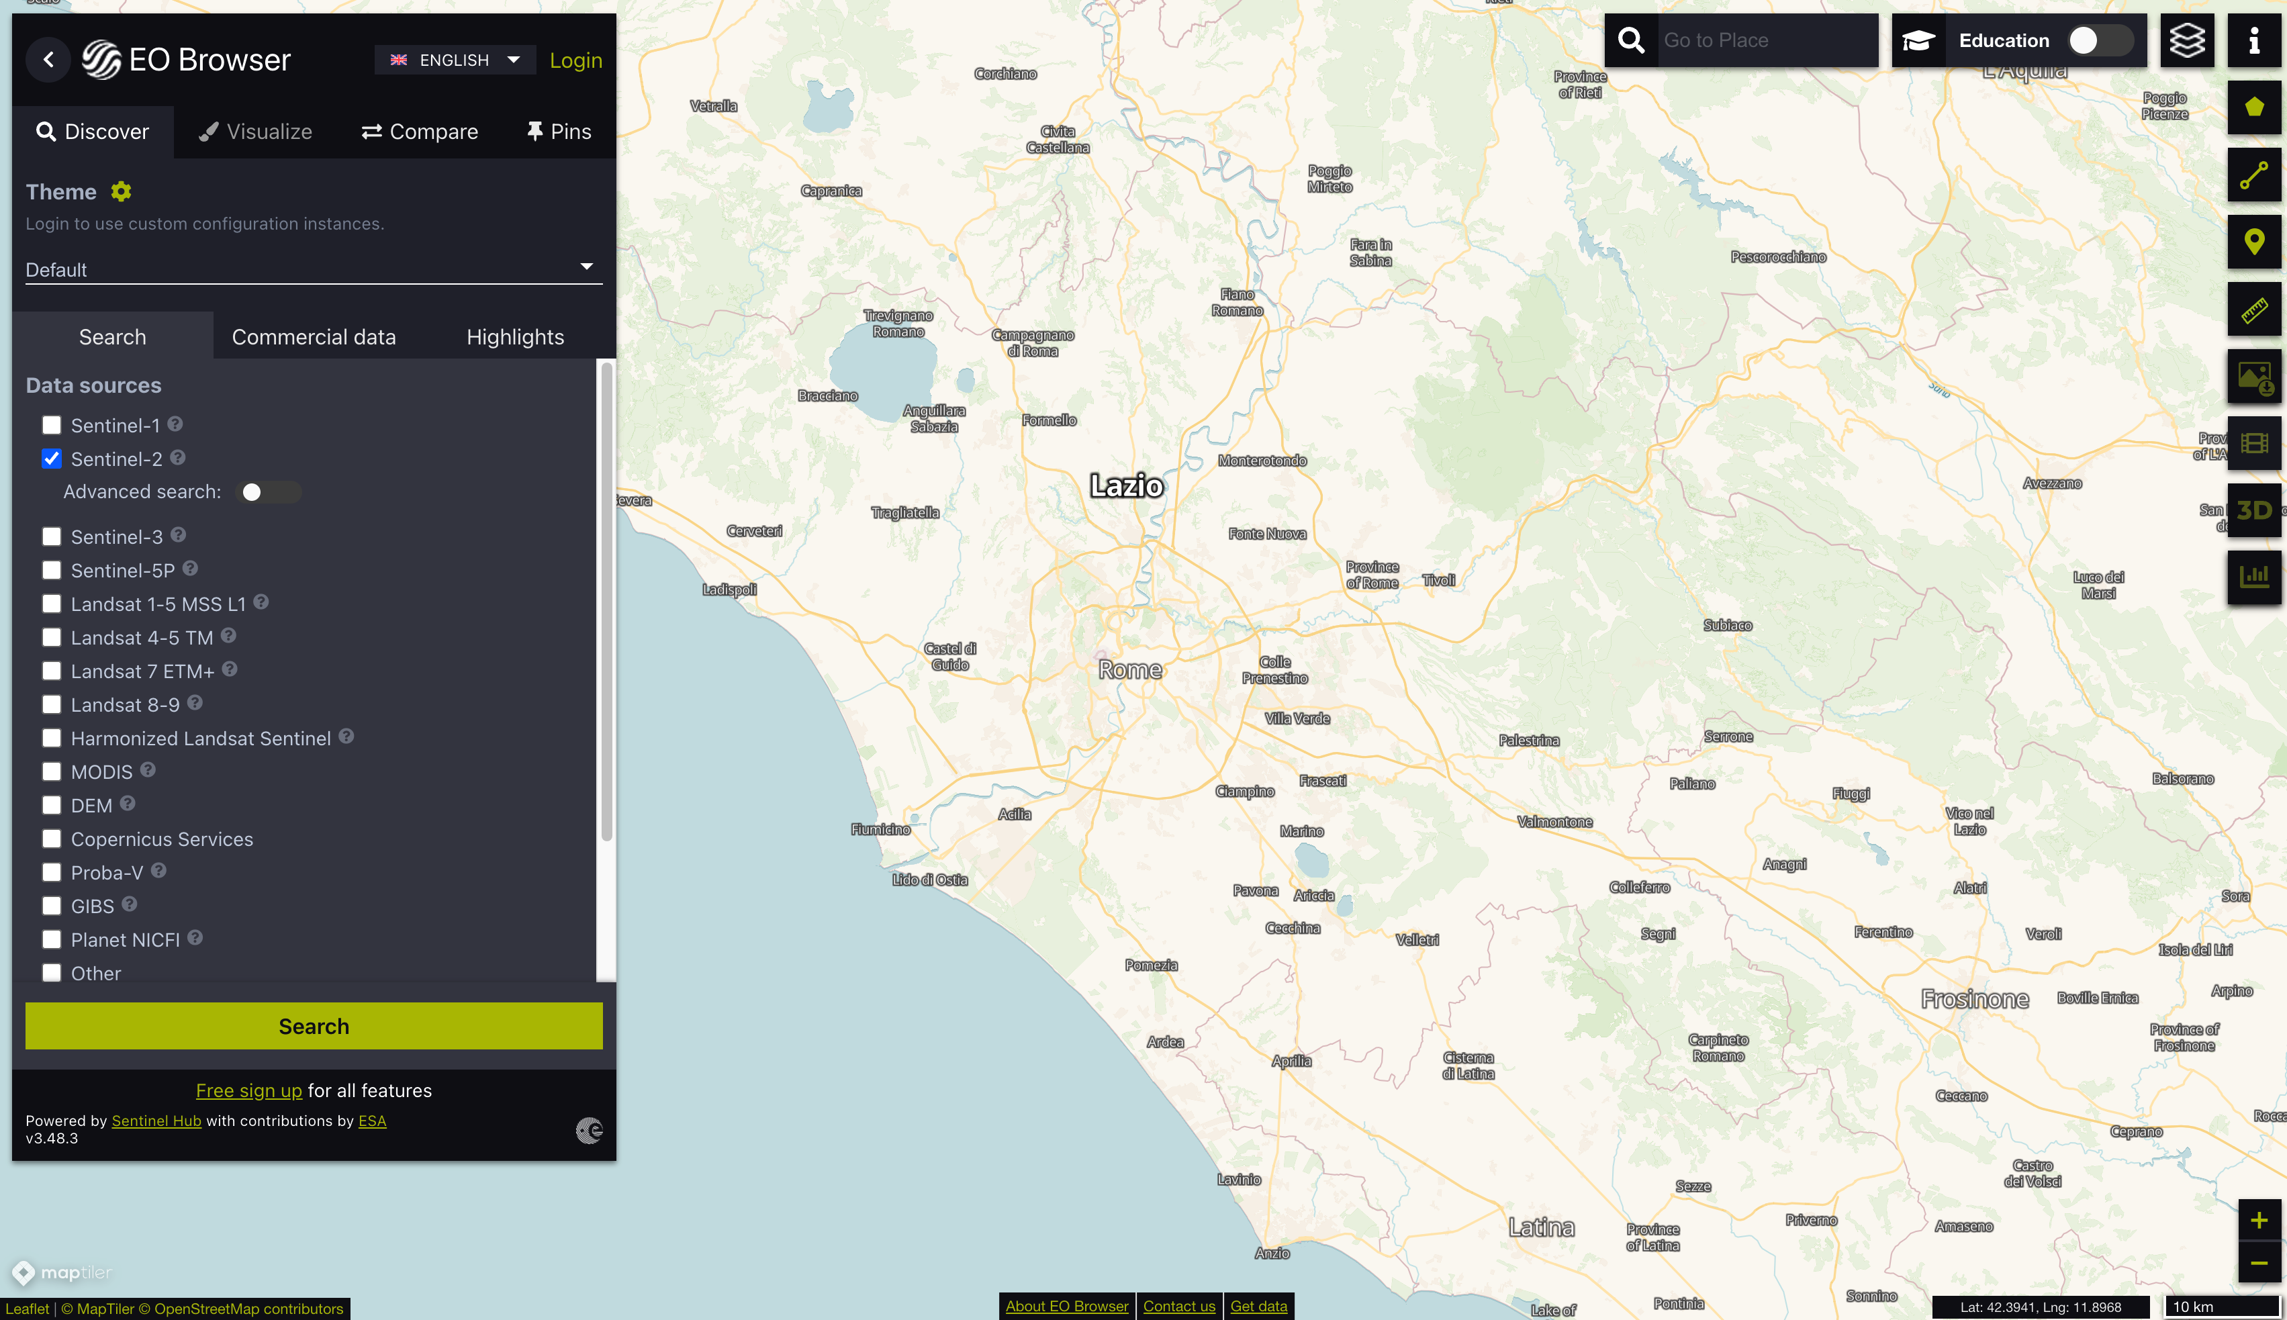This screenshot has width=2287, height=1320.
Task: Open the image download tool
Action: click(x=2254, y=376)
